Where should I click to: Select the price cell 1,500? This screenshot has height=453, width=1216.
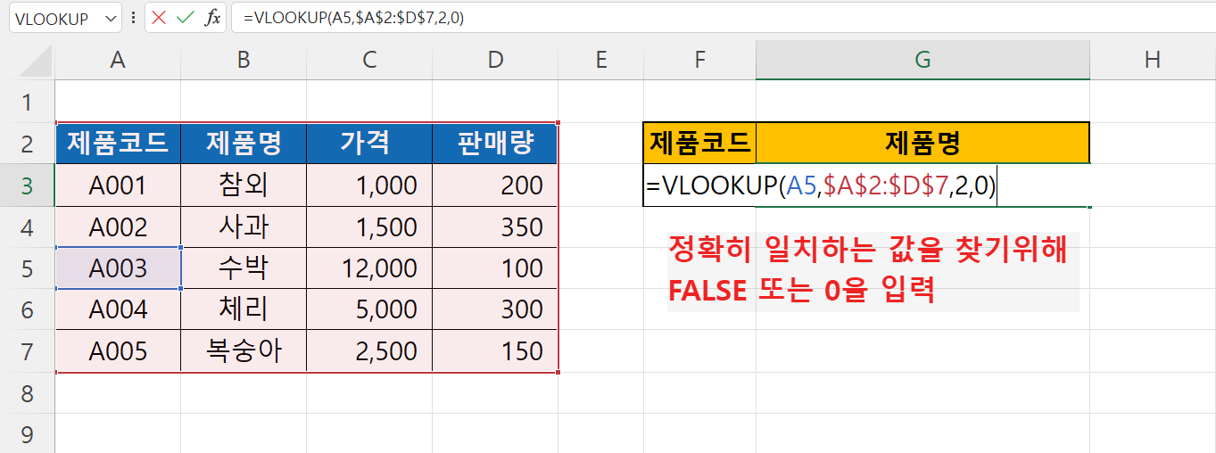(x=369, y=227)
